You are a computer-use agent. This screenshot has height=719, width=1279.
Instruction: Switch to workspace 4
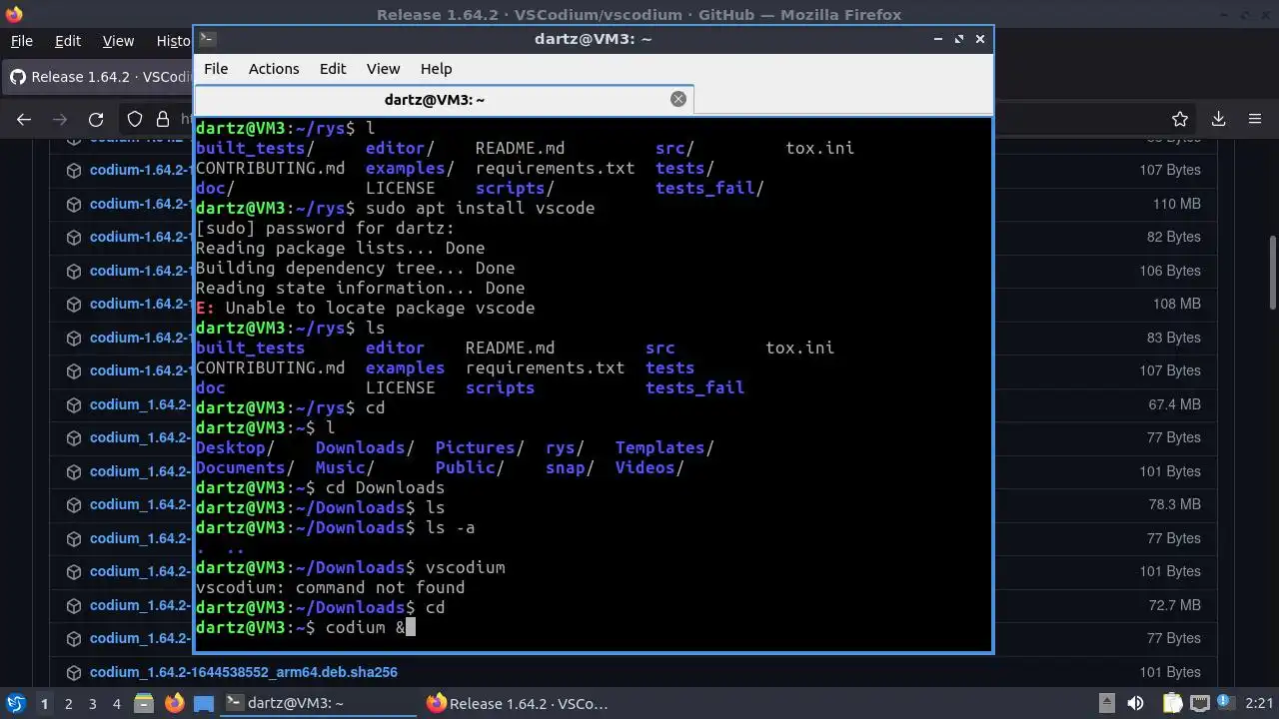pos(117,703)
